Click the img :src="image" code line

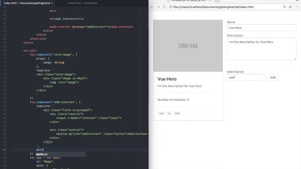point(64,83)
